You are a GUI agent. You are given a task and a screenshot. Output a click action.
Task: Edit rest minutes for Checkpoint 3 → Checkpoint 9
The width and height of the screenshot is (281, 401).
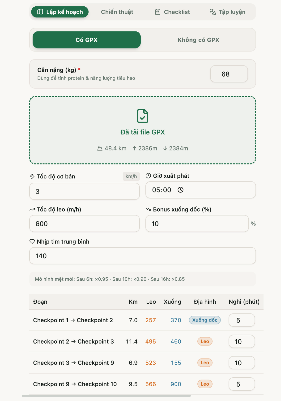[x=242, y=363]
